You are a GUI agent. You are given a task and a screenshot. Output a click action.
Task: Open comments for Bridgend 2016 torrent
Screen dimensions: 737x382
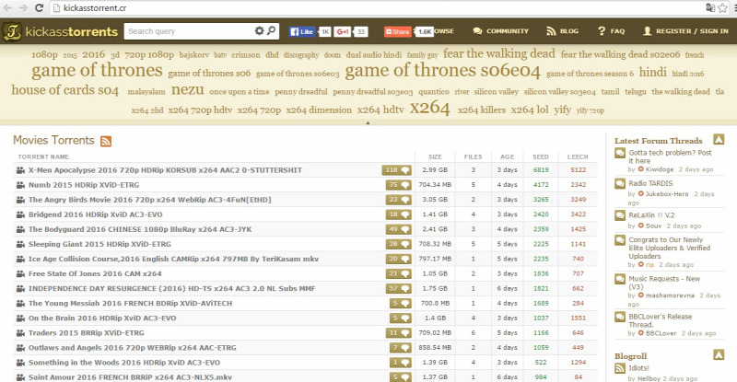399,214
